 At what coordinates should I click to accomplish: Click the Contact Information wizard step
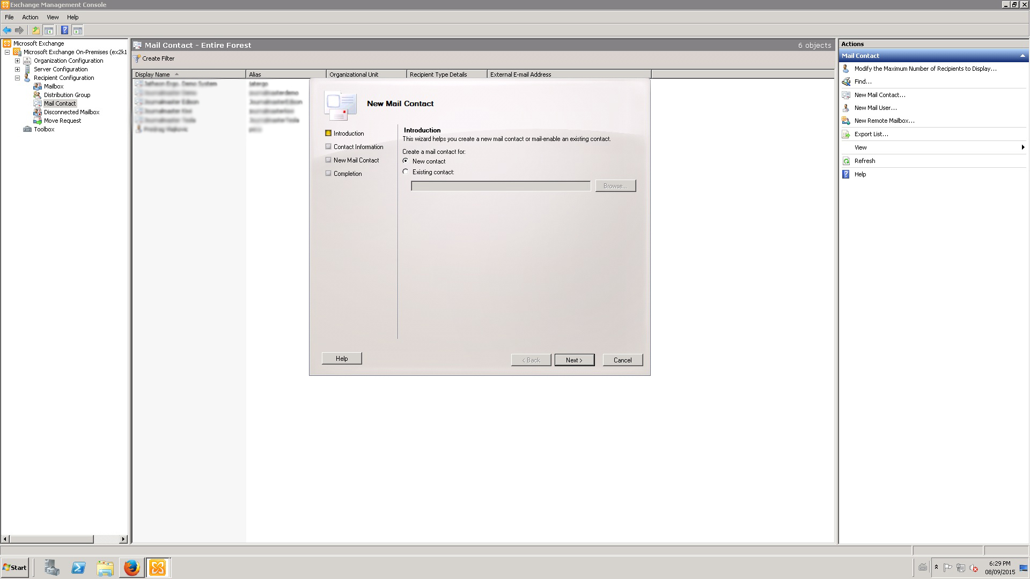pyautogui.click(x=358, y=147)
